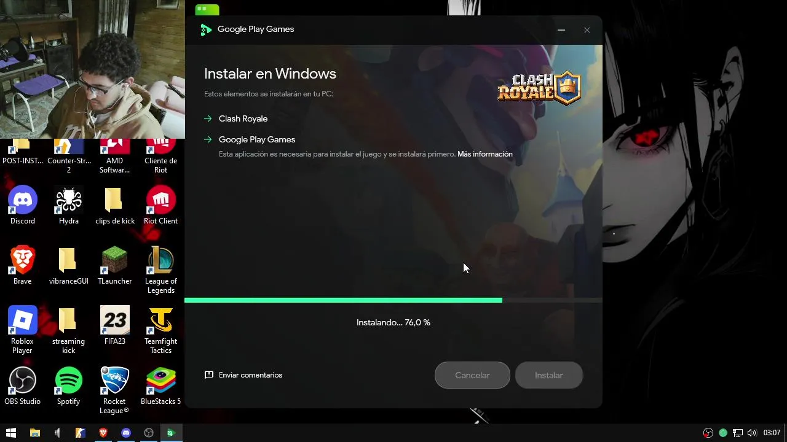
Task: Click the Google Play Games list item
Action: 257,139
